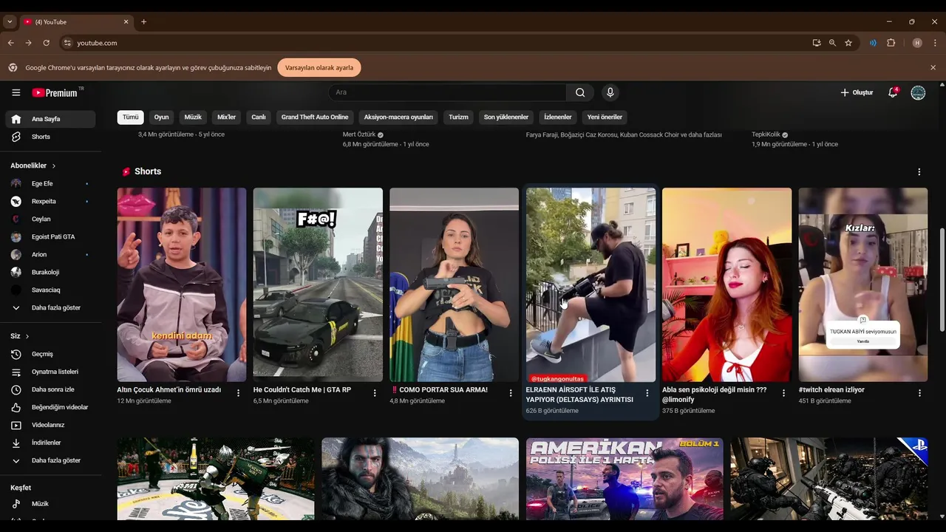
Task: Open a new Chrome tab
Action: (143, 22)
